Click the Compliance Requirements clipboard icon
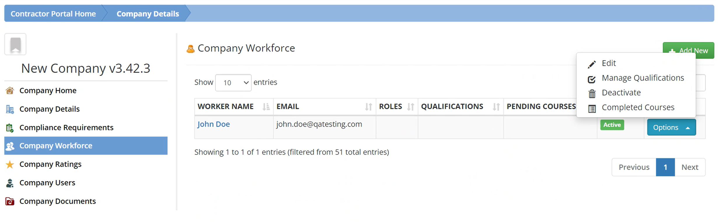Screen dimensions: 718x222 click(10, 128)
